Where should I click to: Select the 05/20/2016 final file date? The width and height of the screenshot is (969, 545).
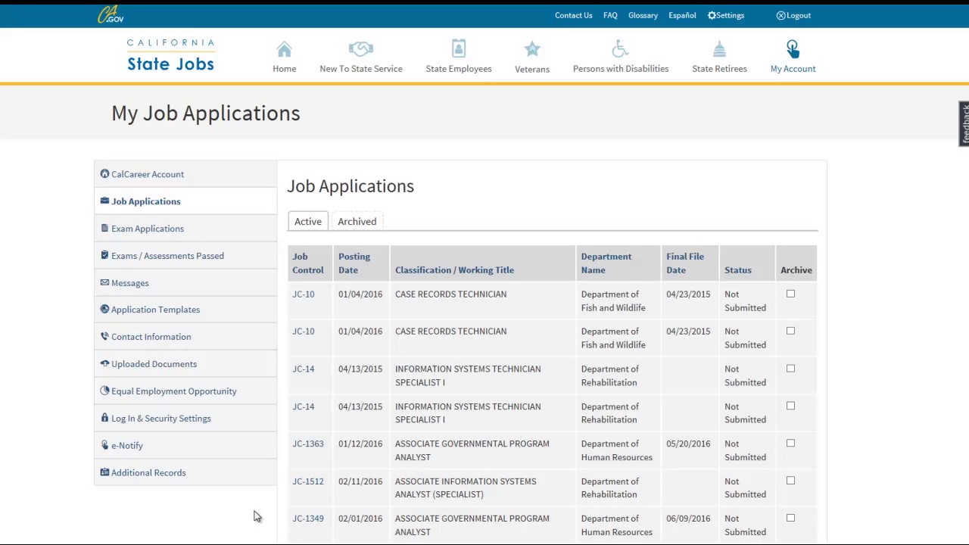[x=688, y=444]
